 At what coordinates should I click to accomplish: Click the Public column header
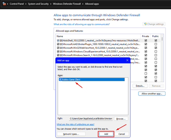155,36
